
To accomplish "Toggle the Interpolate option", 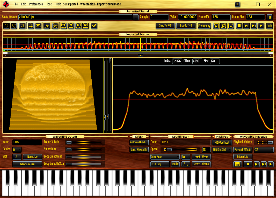I will [243, 157].
